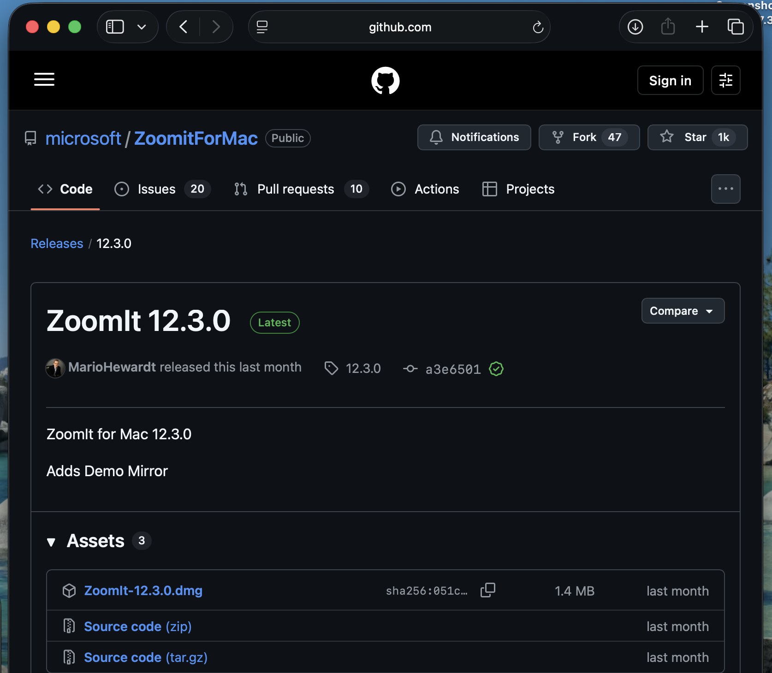The width and height of the screenshot is (772, 673).
Task: Open the Compare dropdown
Action: tap(683, 311)
